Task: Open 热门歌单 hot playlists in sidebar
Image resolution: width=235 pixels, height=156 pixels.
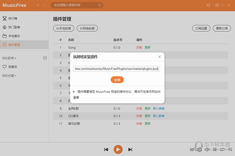Action: tap(24, 27)
